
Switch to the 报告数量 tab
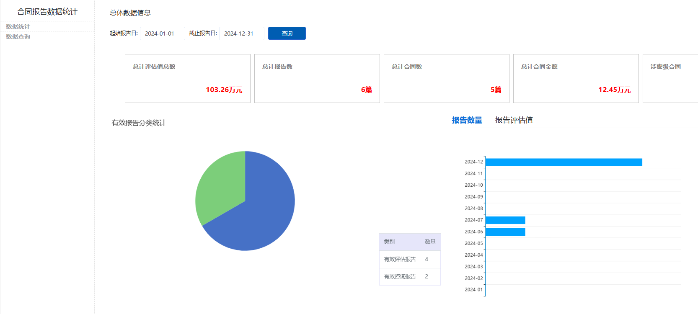click(x=467, y=120)
